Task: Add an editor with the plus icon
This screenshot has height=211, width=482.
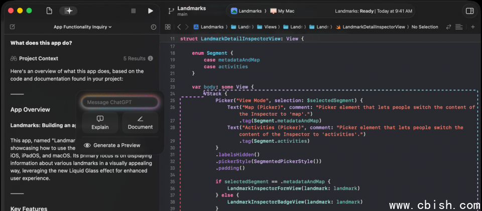Action: tap(473, 27)
